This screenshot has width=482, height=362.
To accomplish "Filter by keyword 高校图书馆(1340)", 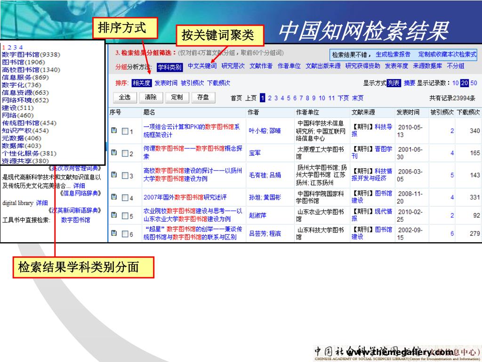I will coord(31,70).
